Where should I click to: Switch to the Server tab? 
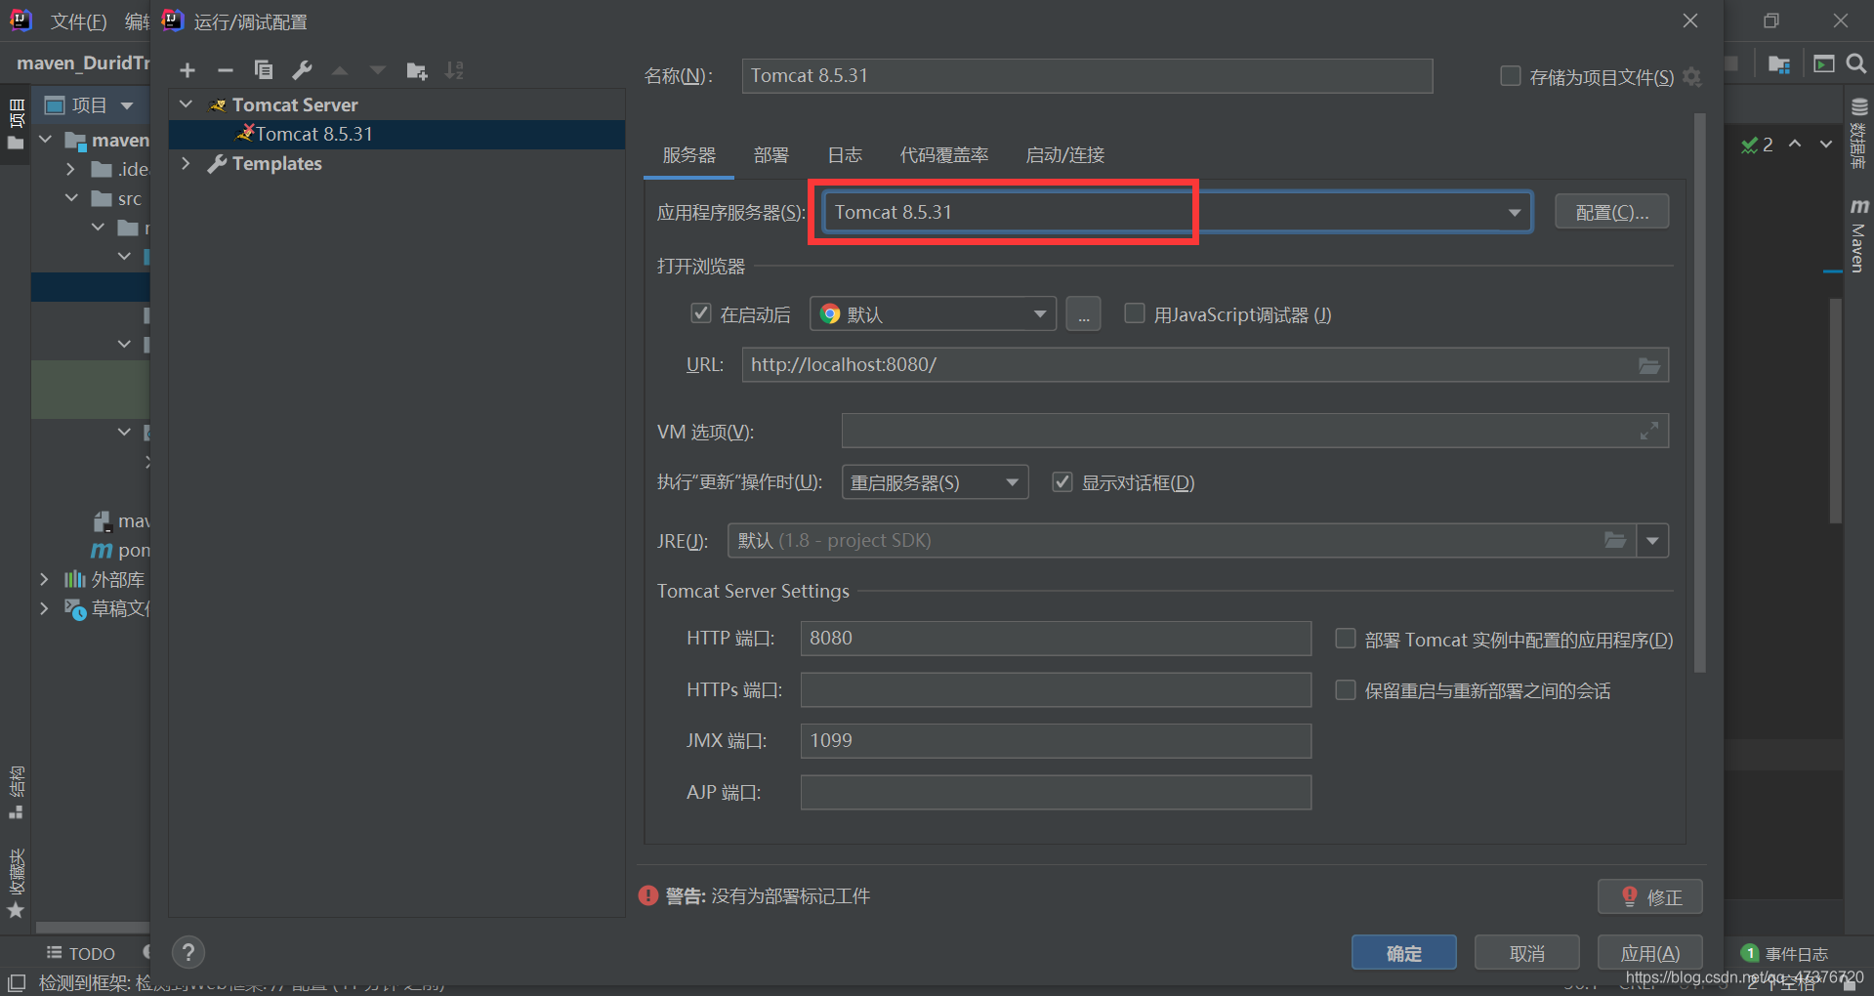tap(688, 155)
